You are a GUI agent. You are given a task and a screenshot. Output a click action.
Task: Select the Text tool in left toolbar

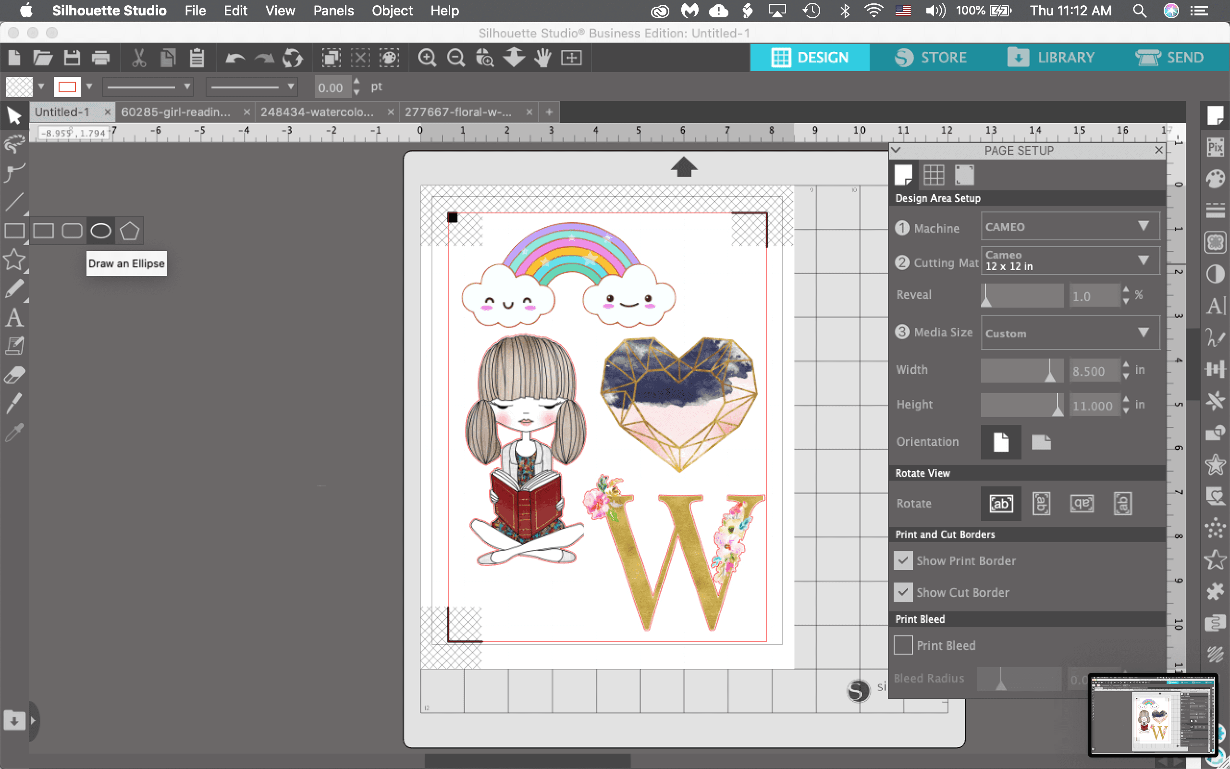pyautogui.click(x=14, y=318)
